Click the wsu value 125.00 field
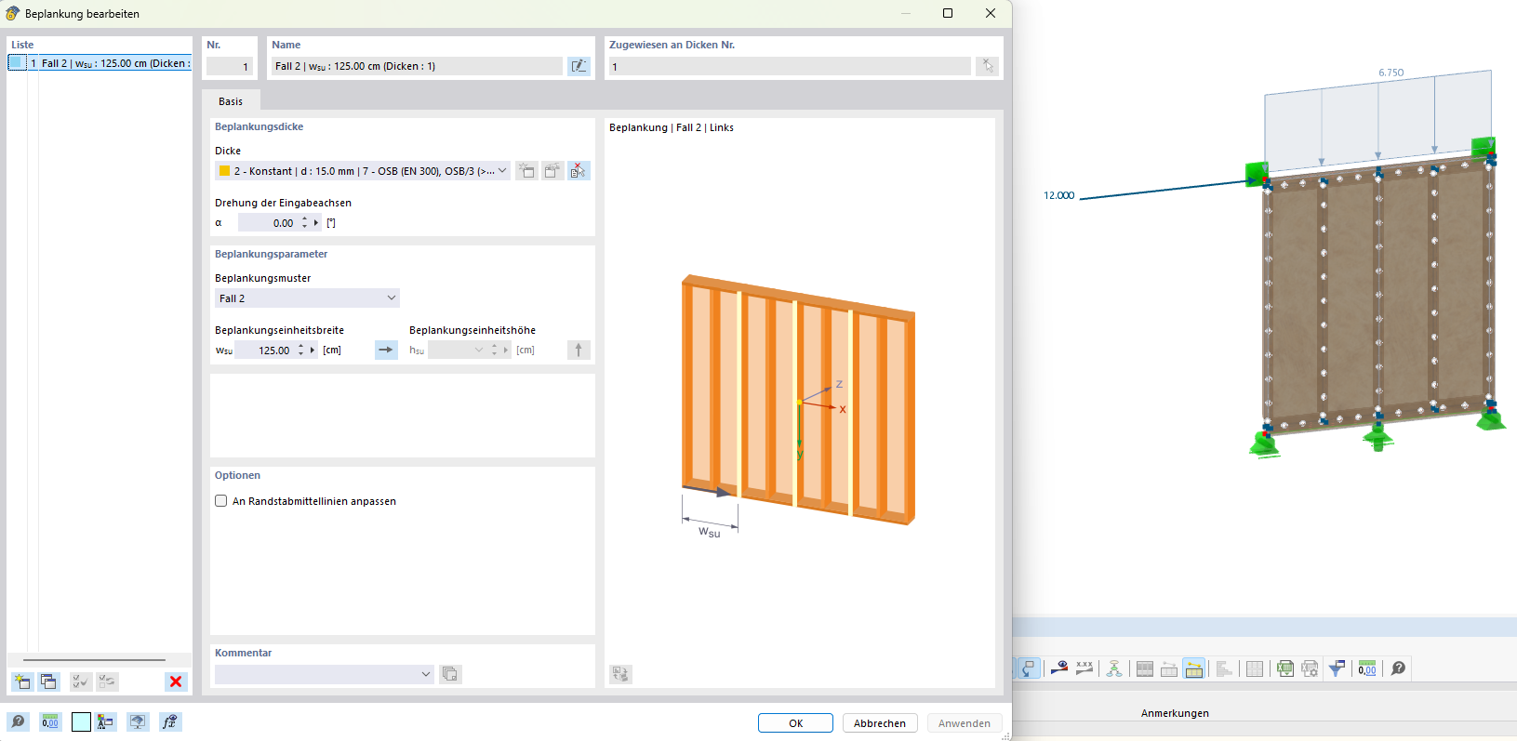 [264, 351]
